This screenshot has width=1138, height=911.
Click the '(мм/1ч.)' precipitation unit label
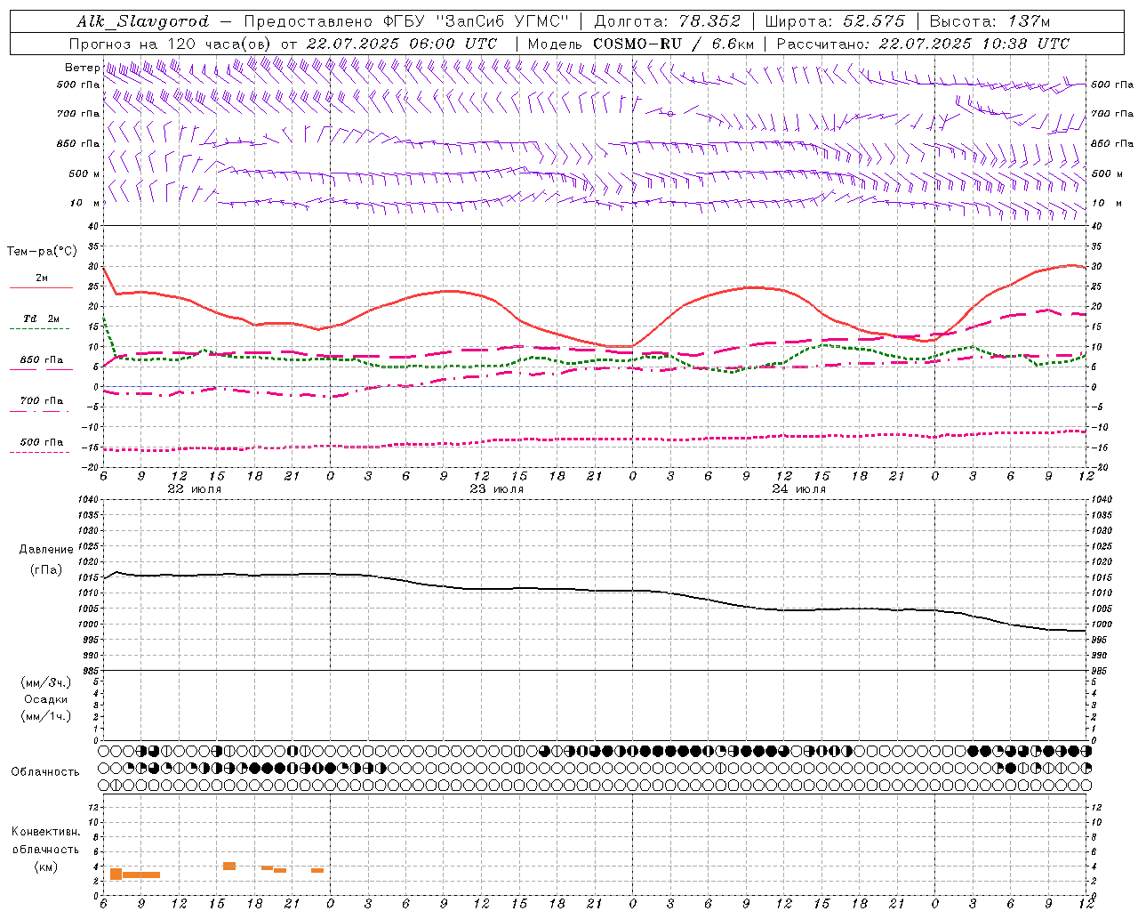tap(46, 716)
